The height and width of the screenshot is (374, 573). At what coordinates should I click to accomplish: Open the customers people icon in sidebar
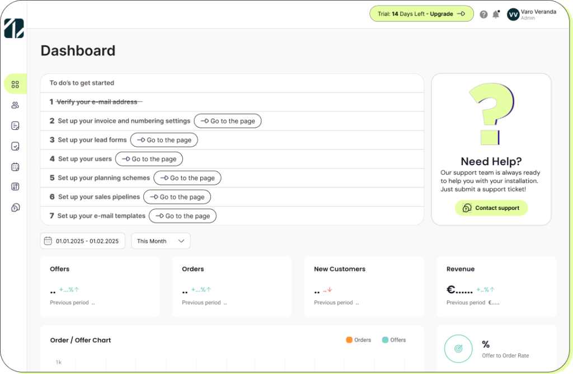15,105
